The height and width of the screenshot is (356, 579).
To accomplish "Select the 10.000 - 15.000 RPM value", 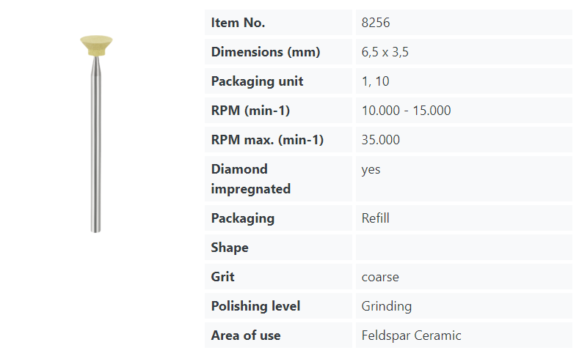I will (x=406, y=111).
